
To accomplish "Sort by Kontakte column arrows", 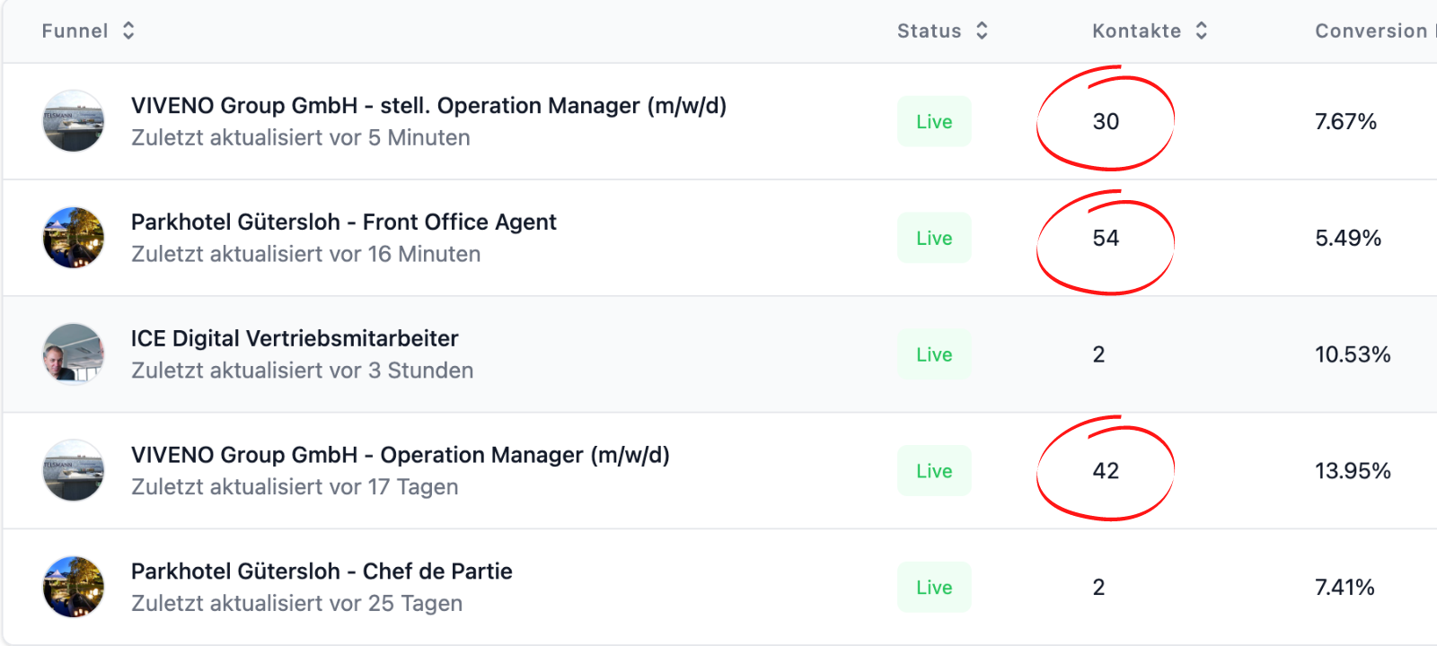I will (1202, 31).
